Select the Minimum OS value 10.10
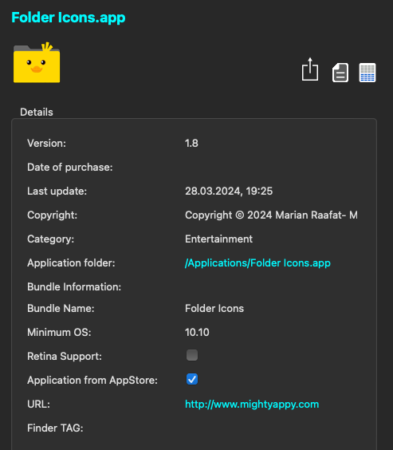 (x=197, y=333)
